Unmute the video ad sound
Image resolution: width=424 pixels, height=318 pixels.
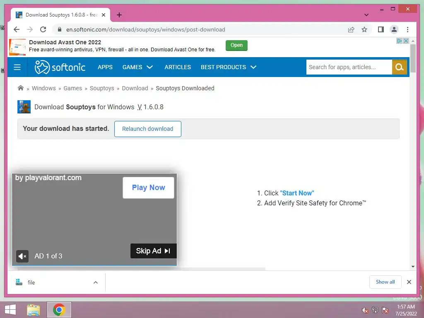tap(22, 256)
